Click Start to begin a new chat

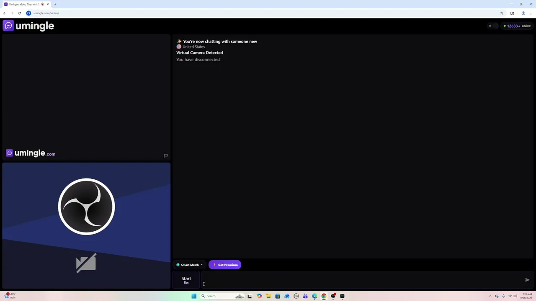(x=186, y=280)
